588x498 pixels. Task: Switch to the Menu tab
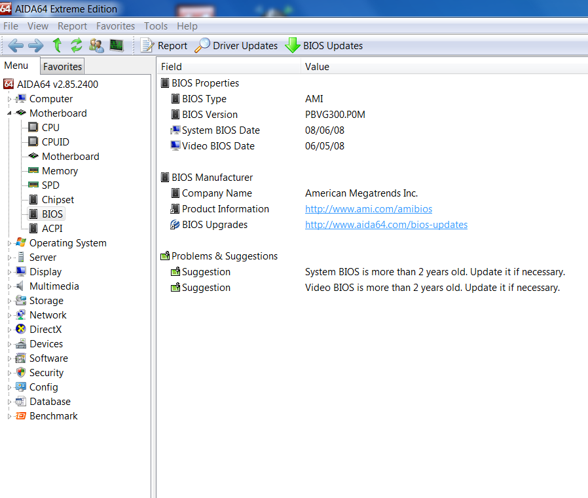[x=16, y=66]
